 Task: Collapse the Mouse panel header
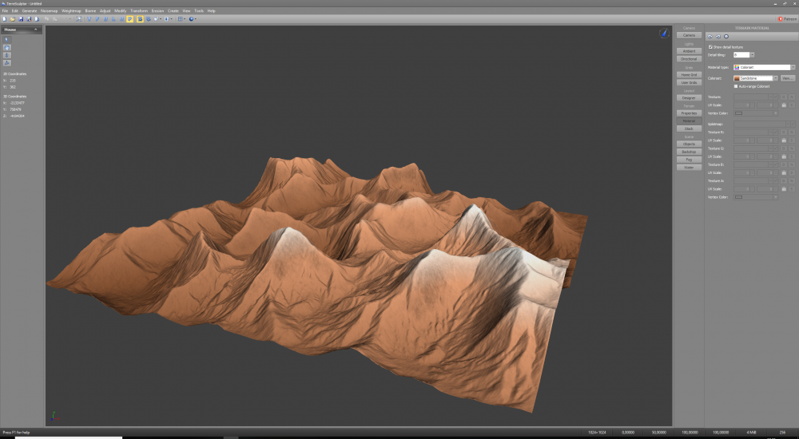[x=38, y=30]
